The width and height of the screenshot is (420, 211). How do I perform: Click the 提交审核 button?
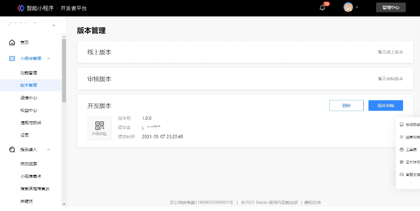point(385,105)
